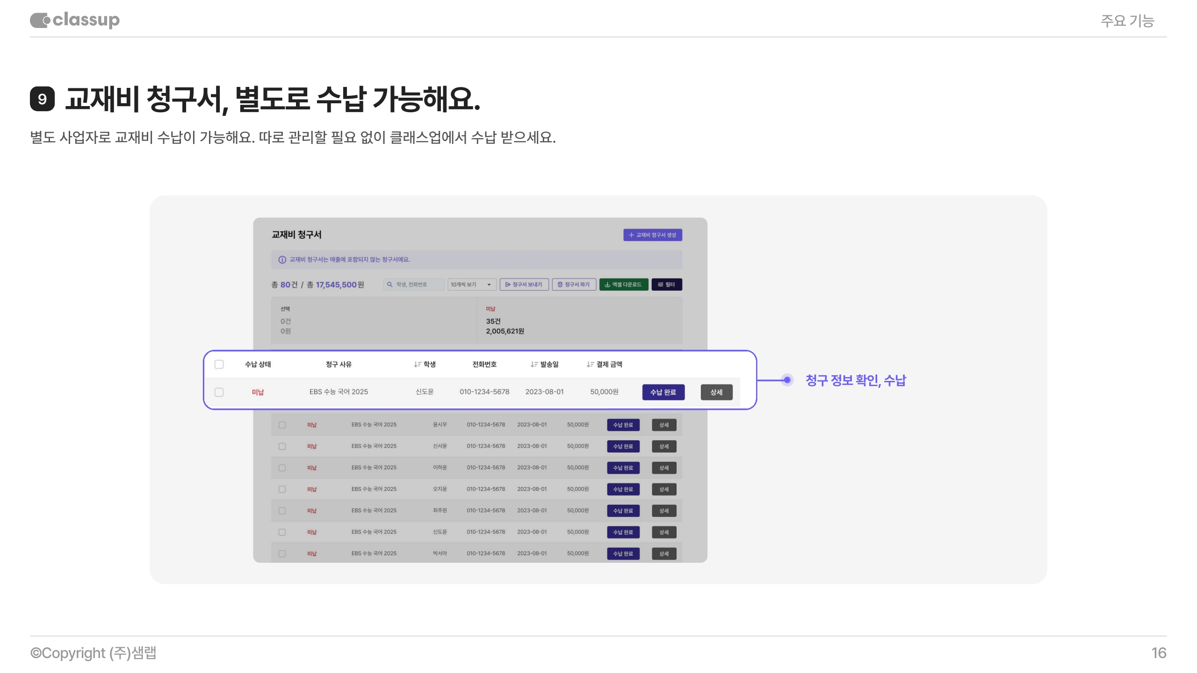Sort by the 결제 금액 column
The height and width of the screenshot is (673, 1197).
604,365
